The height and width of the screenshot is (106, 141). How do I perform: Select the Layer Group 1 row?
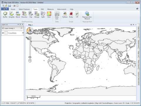(13, 28)
